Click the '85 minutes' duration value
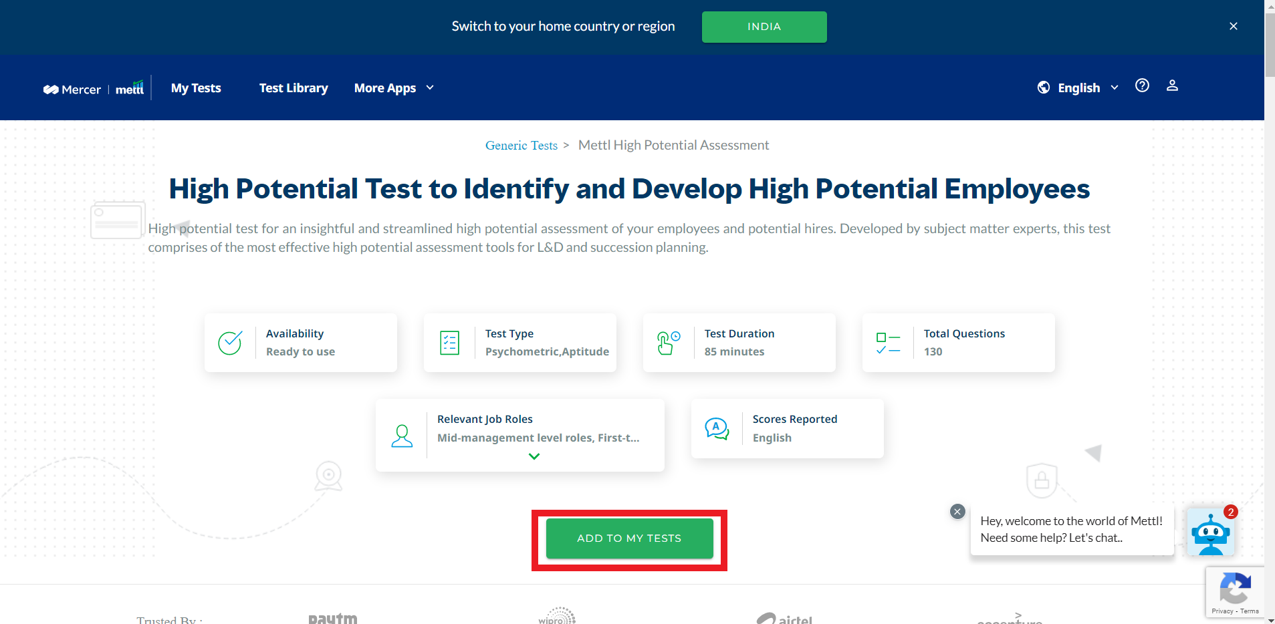 tap(734, 351)
